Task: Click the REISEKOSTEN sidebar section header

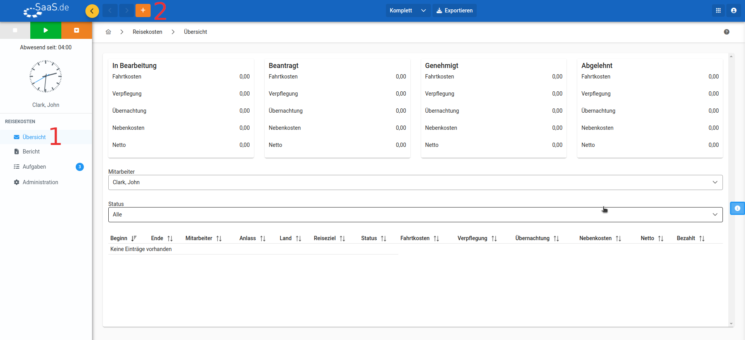Action: [x=20, y=122]
